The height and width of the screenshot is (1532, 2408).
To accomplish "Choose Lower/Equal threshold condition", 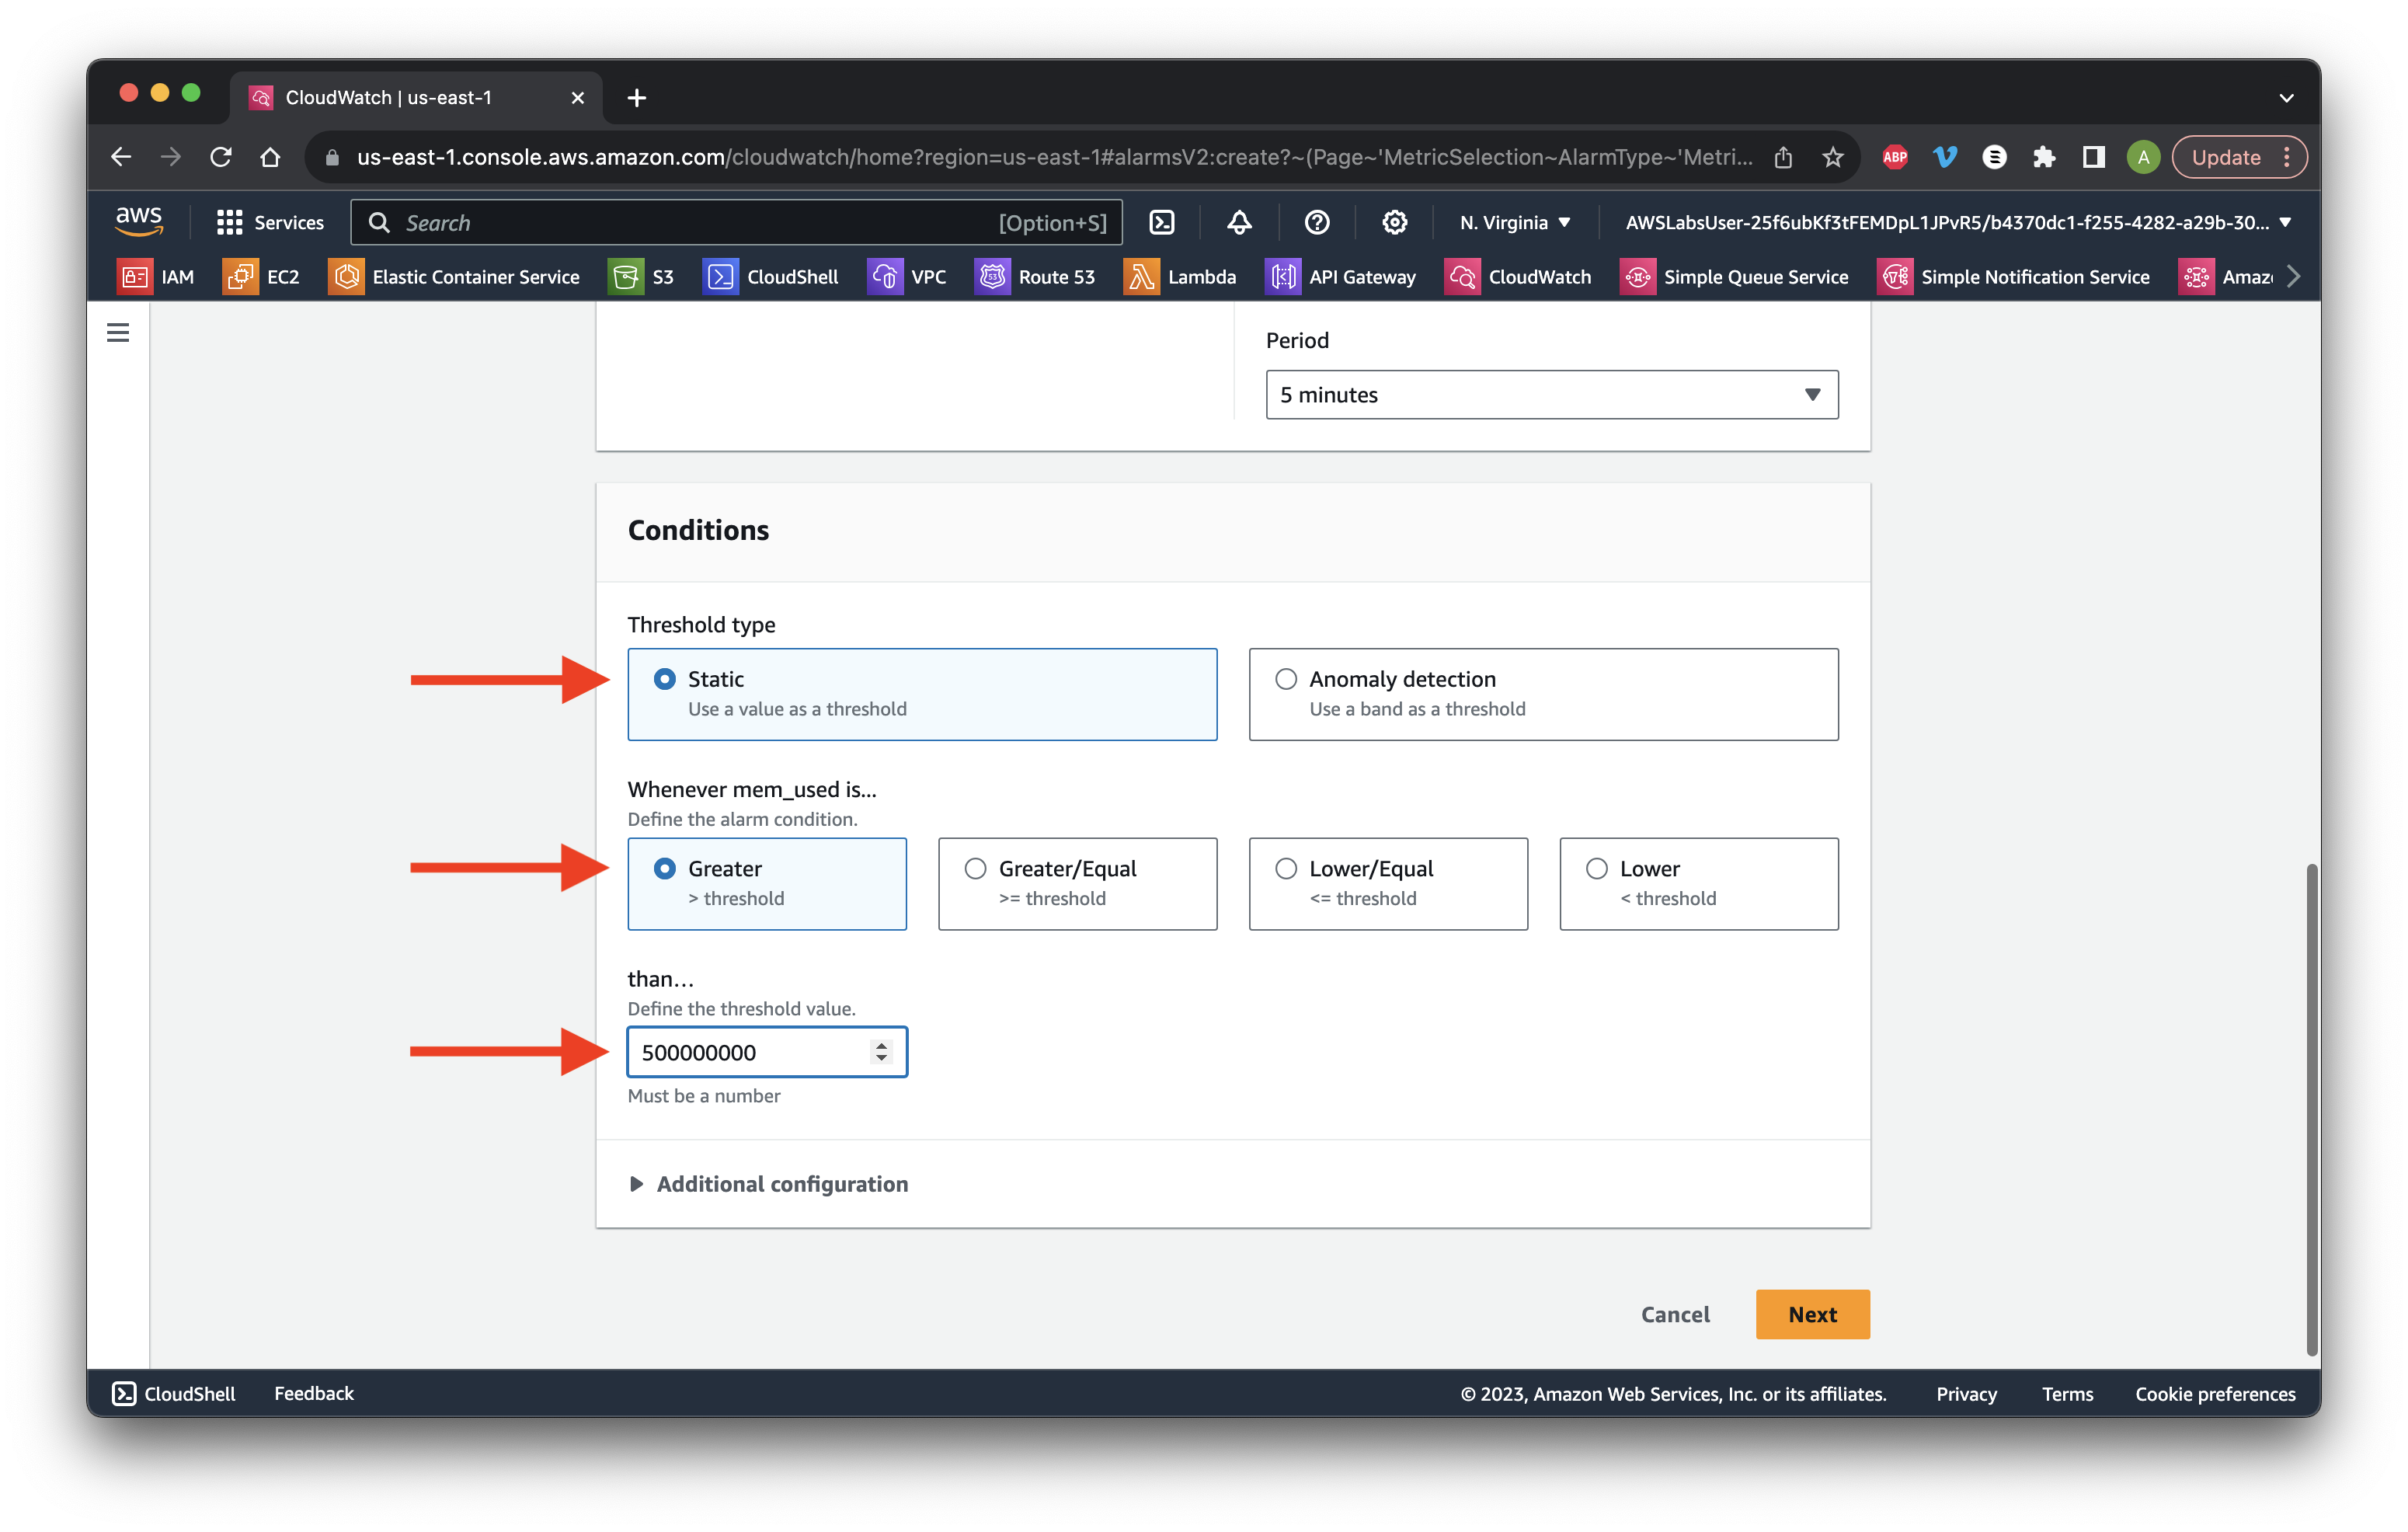I will tap(1388, 883).
